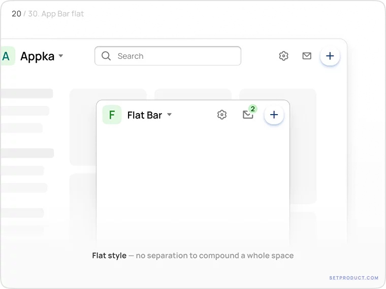Click the Flat Bar title text
Screen dimensions: 386x289
click(144, 115)
